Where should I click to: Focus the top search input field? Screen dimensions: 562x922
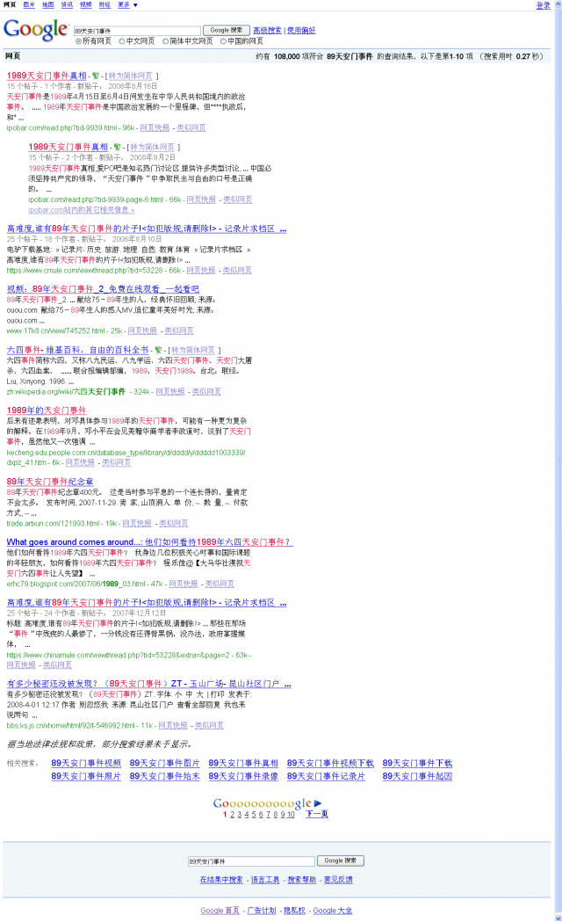click(x=137, y=31)
